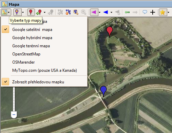The image size is (172, 133).
Task: Click the black plus icon
Action: tap(153, 12)
